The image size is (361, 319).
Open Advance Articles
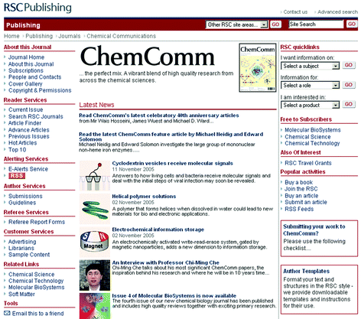(x=29, y=130)
